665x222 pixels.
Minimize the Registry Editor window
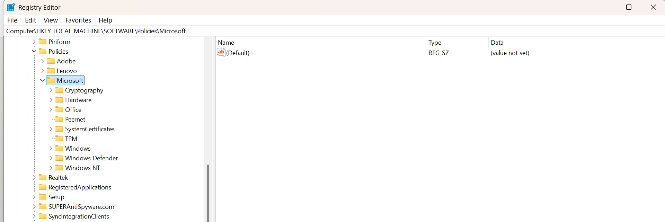point(605,7)
